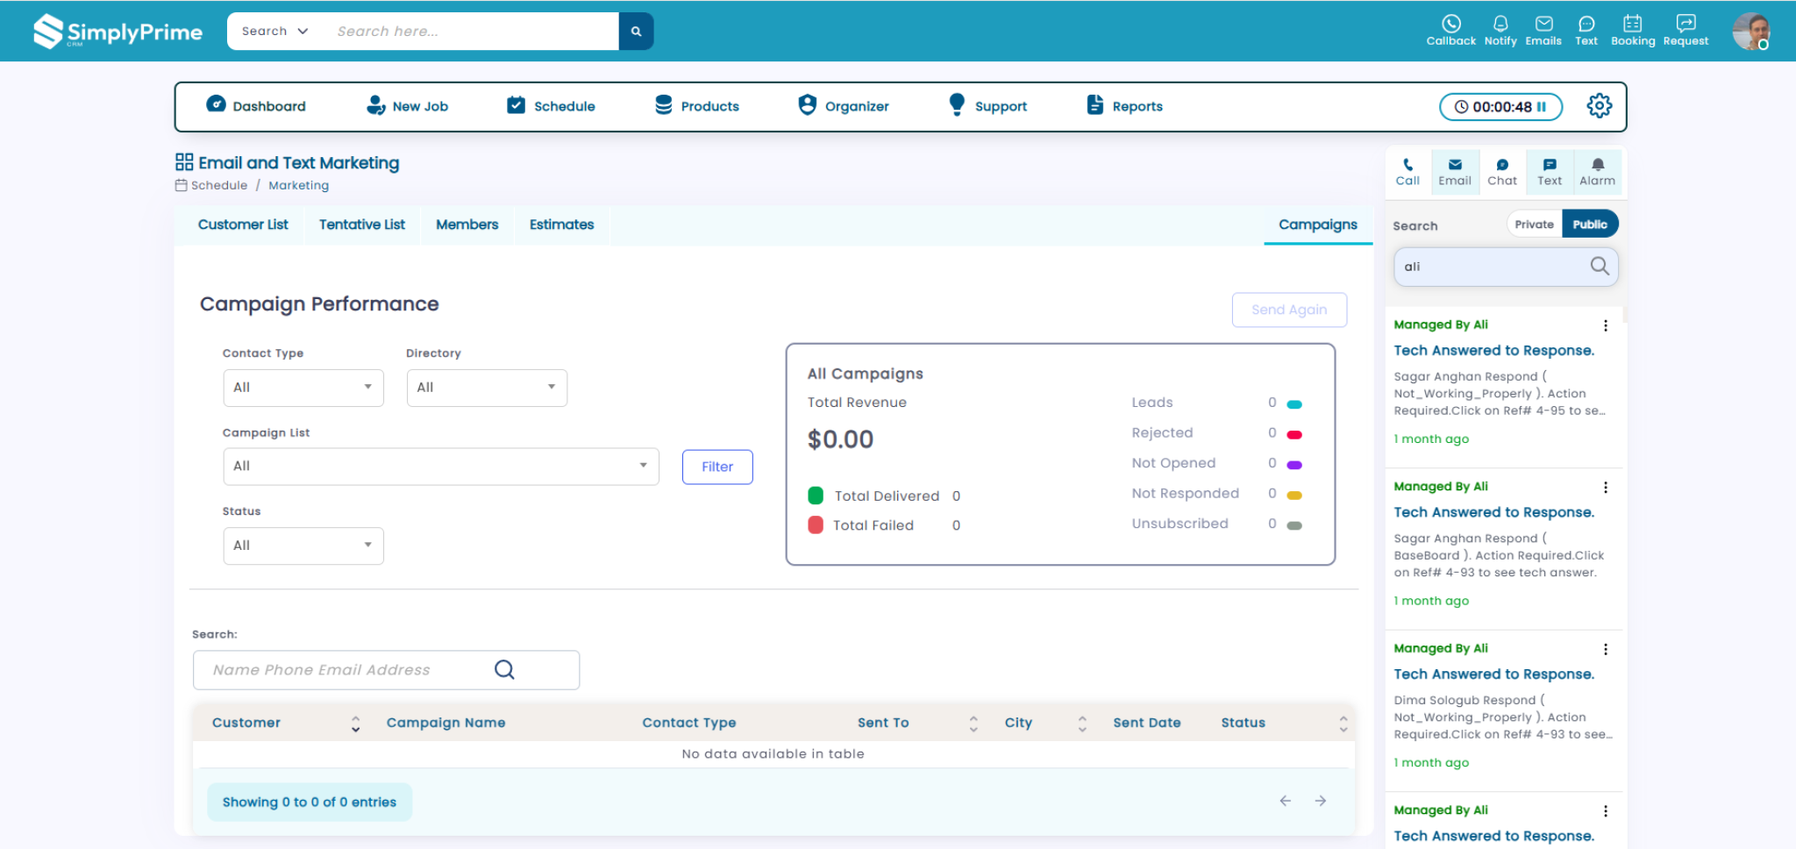
Task: Click the Search here input field
Action: tap(474, 32)
